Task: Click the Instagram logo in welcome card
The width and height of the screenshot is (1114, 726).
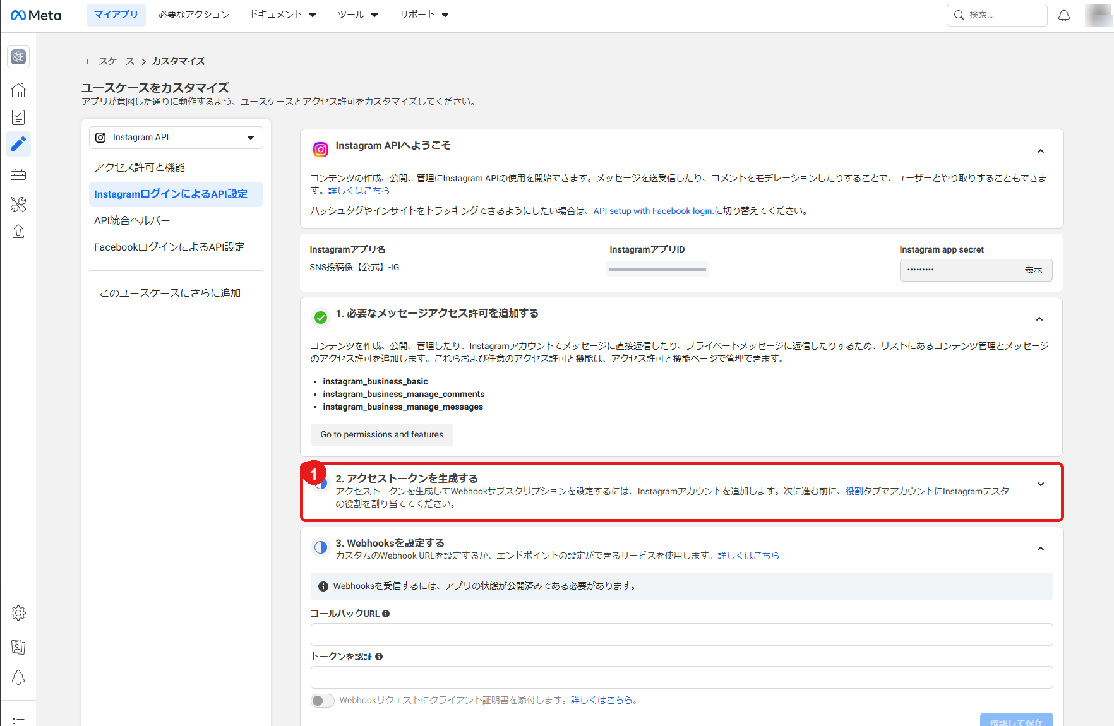Action: pos(321,150)
